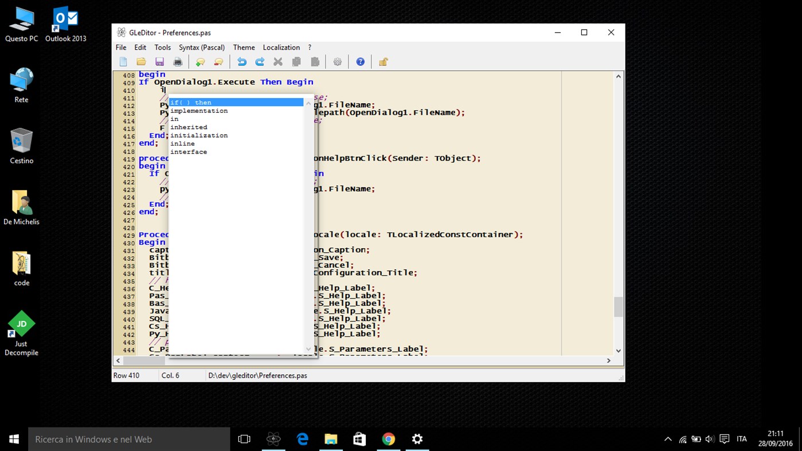This screenshot has height=451, width=802.
Task: Print the document
Action: [178, 61]
